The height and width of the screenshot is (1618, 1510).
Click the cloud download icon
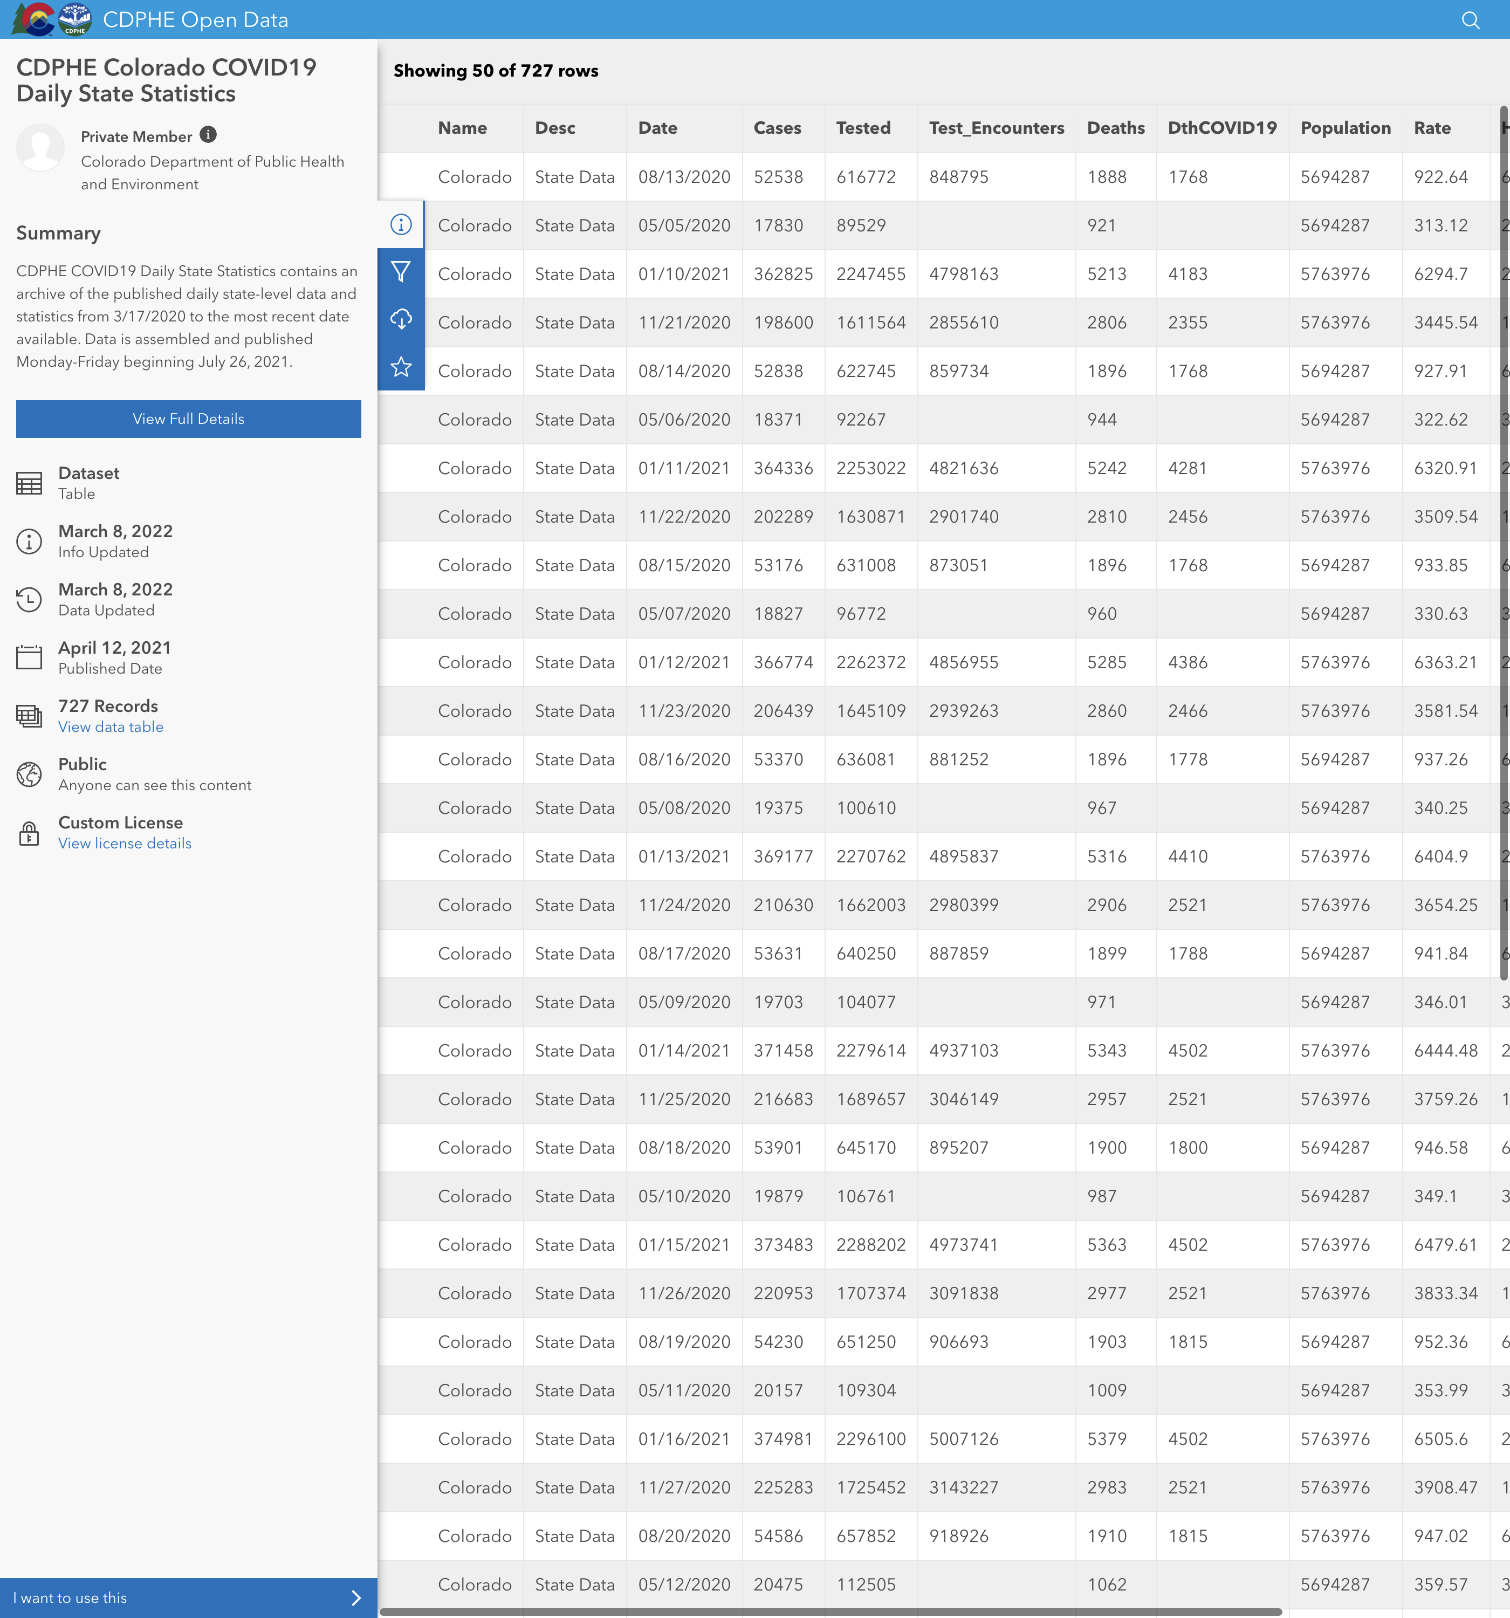tap(401, 319)
